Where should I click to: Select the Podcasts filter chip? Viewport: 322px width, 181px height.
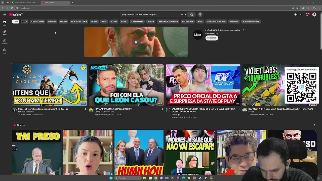[52, 21]
